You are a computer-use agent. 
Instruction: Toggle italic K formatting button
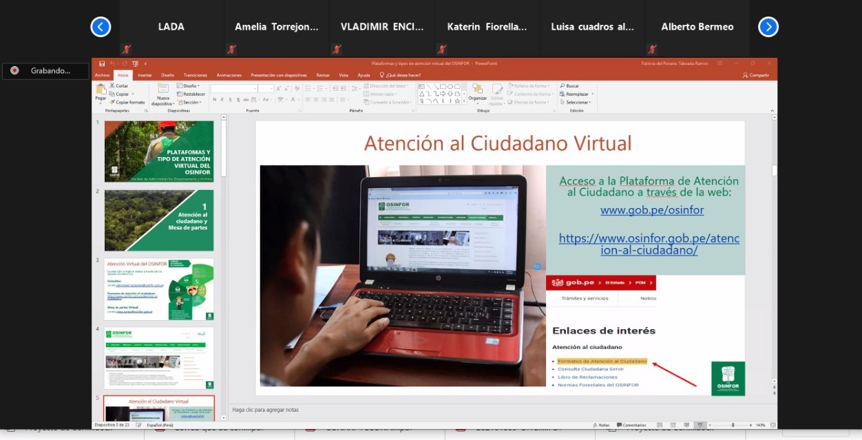tap(223, 100)
